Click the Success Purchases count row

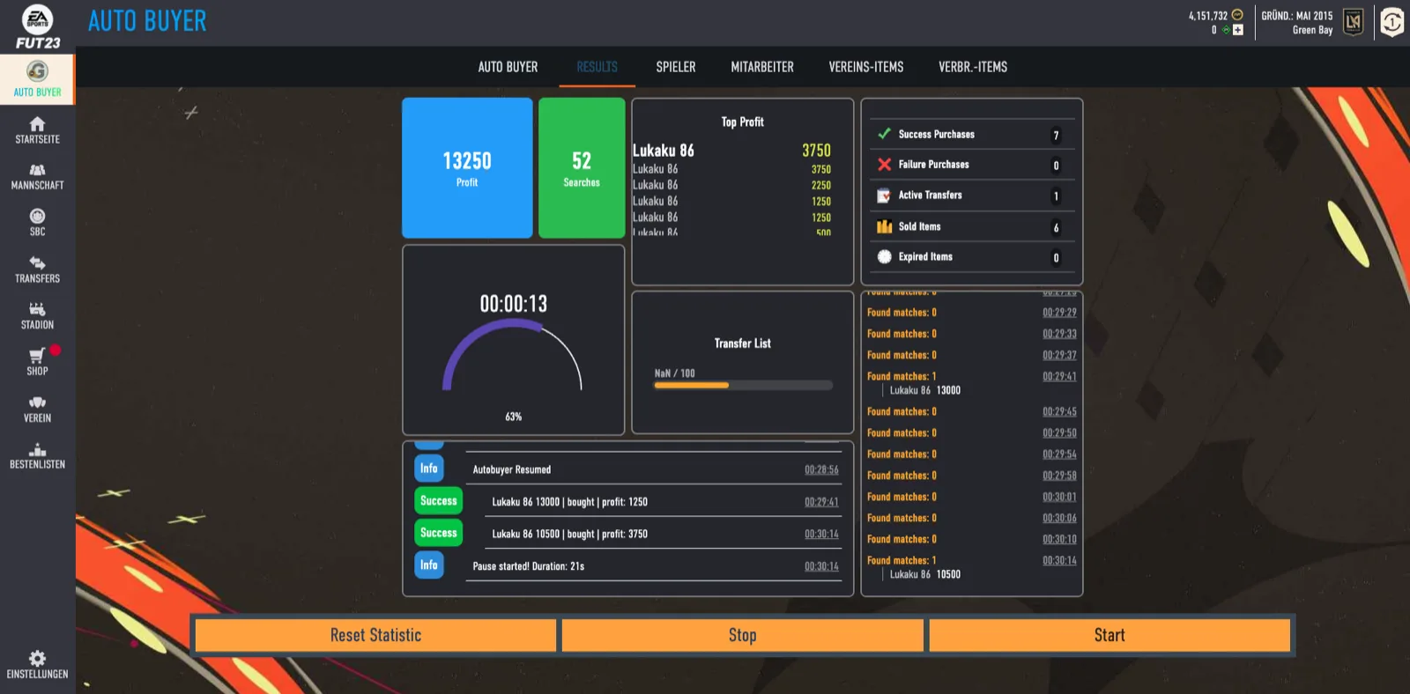point(972,135)
